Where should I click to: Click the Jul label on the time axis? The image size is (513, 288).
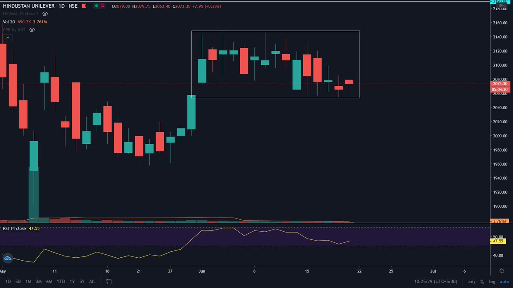pos(433,271)
